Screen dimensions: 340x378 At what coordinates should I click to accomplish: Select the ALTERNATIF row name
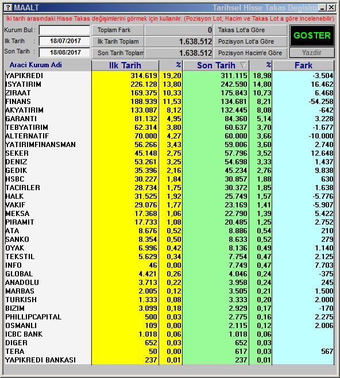coord(27,136)
